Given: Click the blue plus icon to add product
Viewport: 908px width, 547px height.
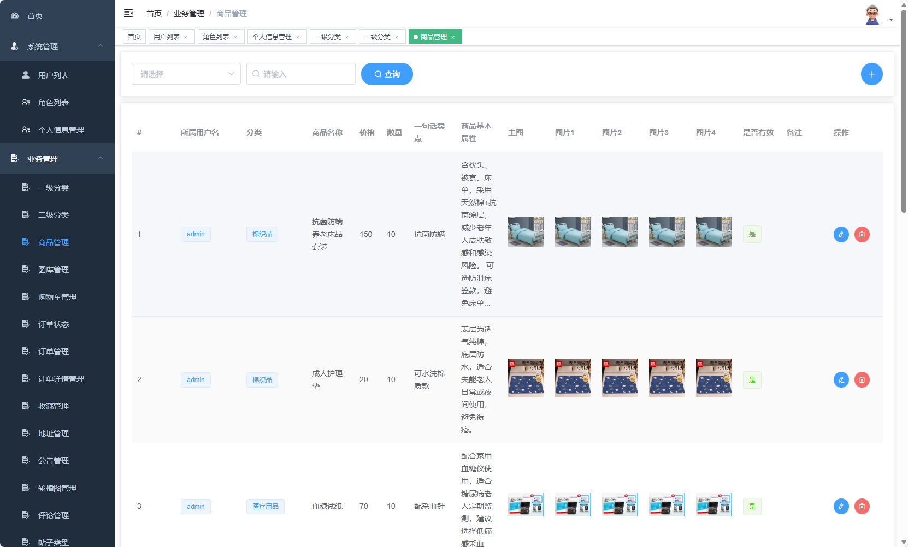Looking at the screenshot, I should click(872, 74).
